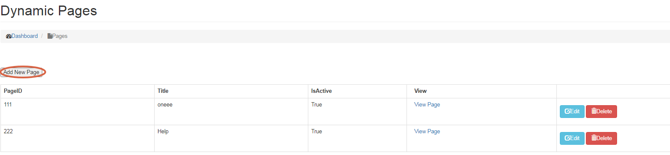Edit the page titled oneee

point(572,112)
